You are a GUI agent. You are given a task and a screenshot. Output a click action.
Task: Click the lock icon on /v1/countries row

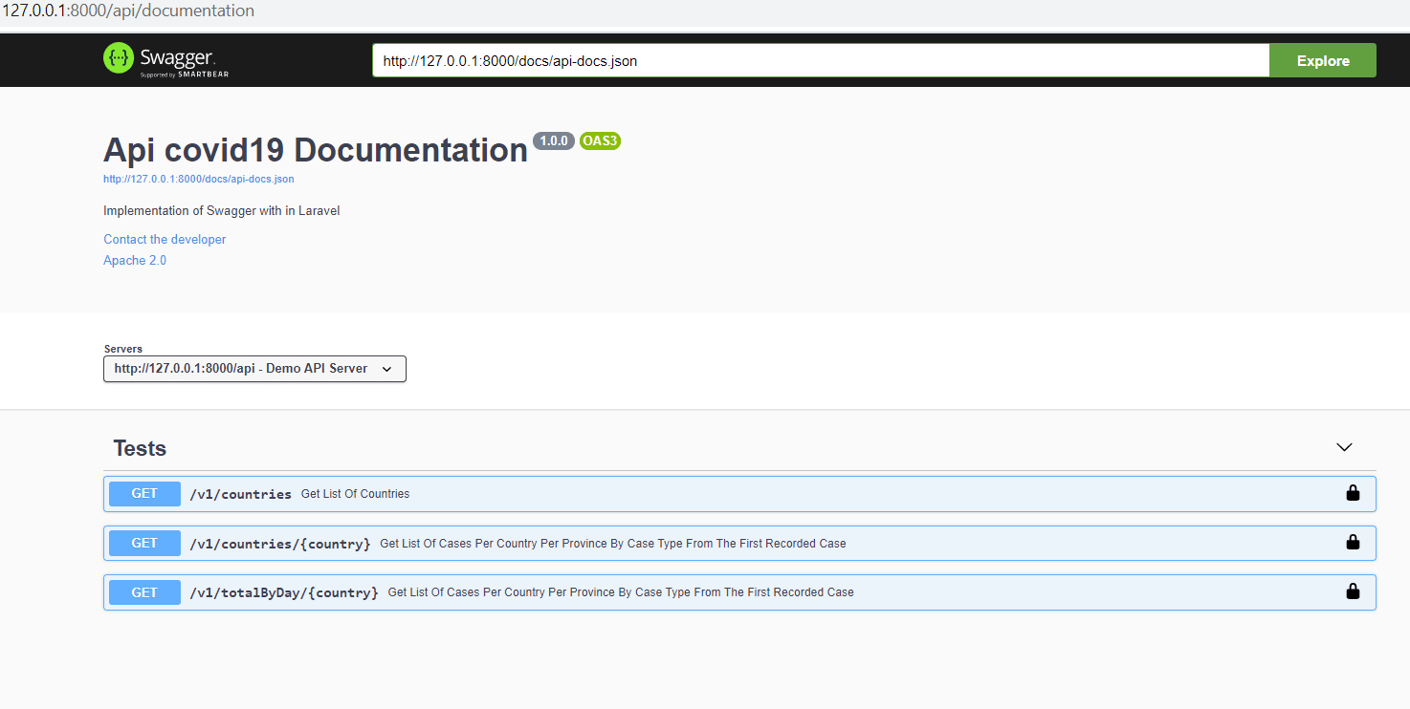click(x=1353, y=493)
